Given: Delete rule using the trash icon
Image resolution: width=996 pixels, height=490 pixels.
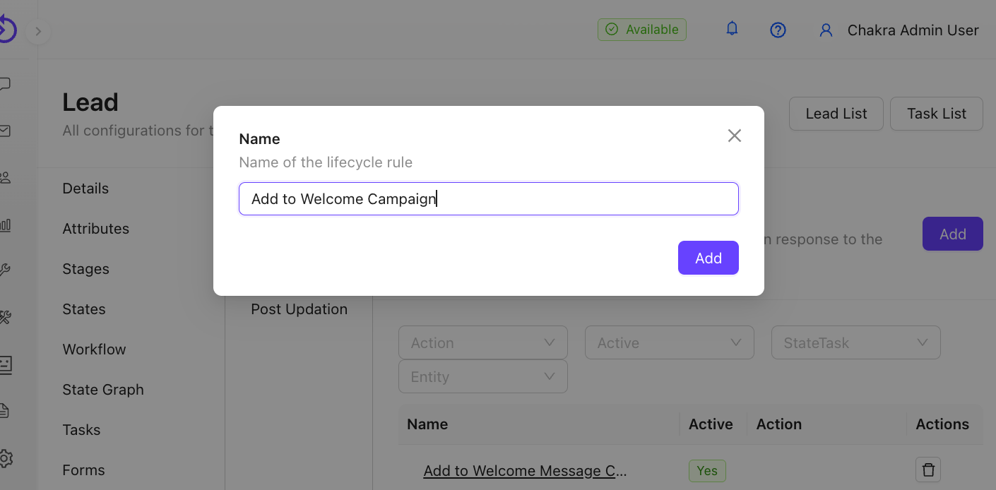Looking at the screenshot, I should (x=927, y=470).
